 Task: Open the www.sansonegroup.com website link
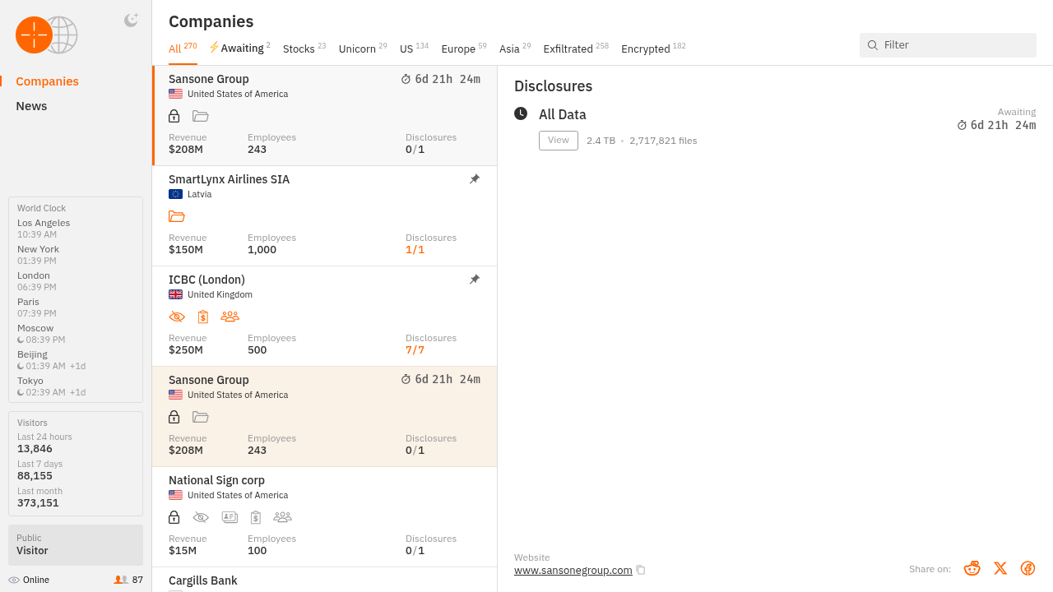[573, 570]
